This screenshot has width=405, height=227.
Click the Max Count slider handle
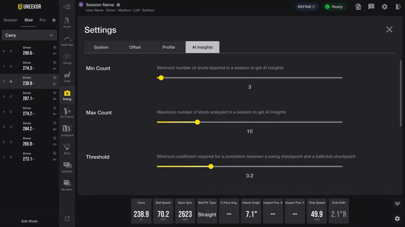(x=197, y=122)
